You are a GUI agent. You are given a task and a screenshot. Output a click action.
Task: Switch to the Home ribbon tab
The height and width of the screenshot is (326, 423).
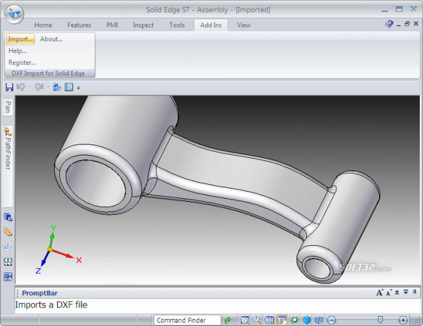(43, 25)
